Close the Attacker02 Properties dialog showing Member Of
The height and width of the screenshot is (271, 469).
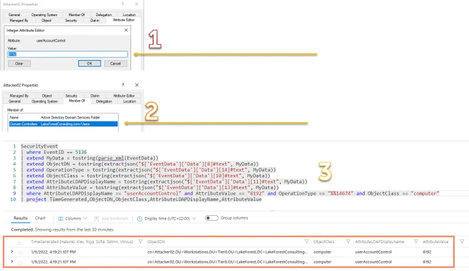click(x=137, y=85)
